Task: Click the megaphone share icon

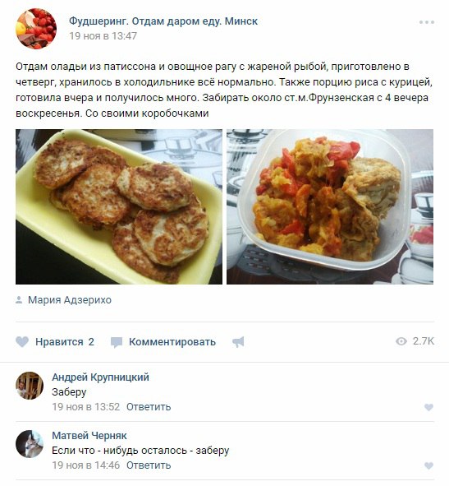Action: pyautogui.click(x=238, y=342)
